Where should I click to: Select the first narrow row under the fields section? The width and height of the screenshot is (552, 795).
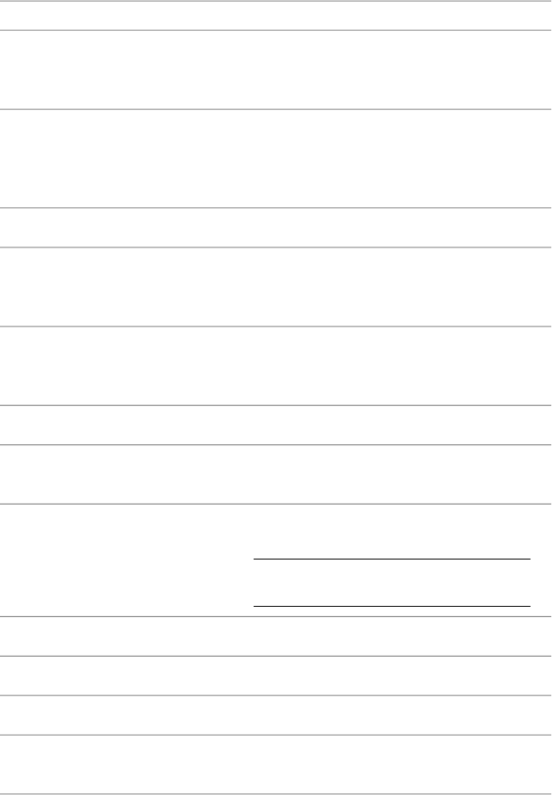point(276,636)
